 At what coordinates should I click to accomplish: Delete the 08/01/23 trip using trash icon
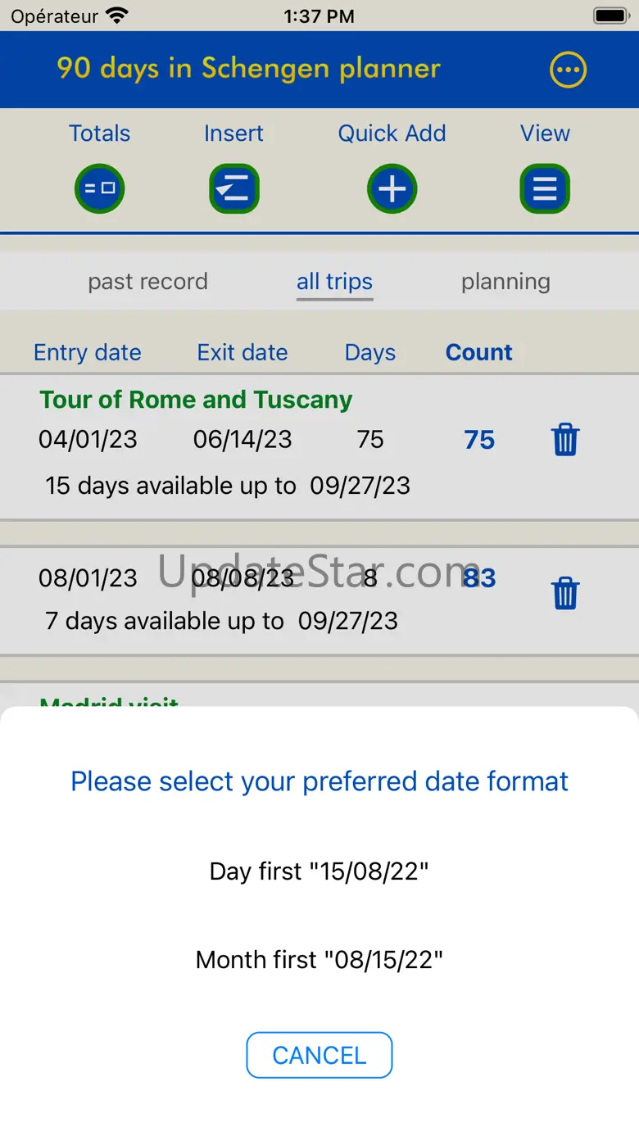pyautogui.click(x=565, y=593)
